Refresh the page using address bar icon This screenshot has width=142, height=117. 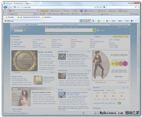pos(98,7)
